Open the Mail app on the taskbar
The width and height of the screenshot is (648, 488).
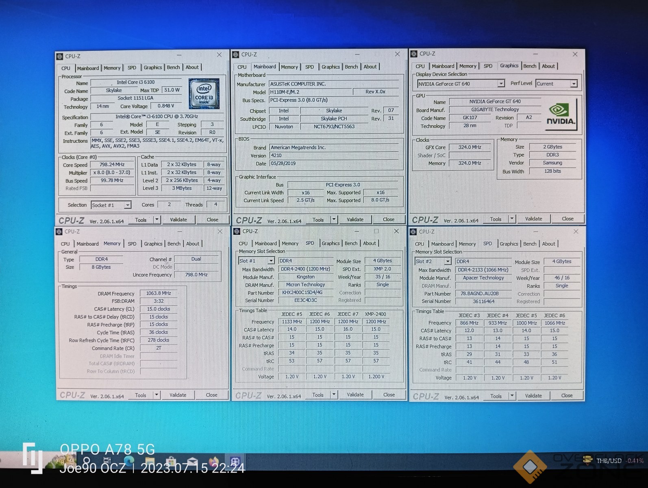click(192, 461)
